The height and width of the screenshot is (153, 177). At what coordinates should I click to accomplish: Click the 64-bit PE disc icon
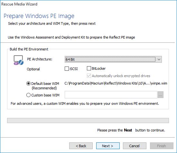tap(19, 60)
